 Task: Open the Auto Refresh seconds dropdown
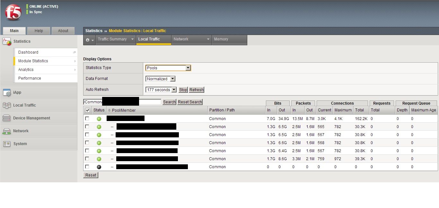coord(161,90)
